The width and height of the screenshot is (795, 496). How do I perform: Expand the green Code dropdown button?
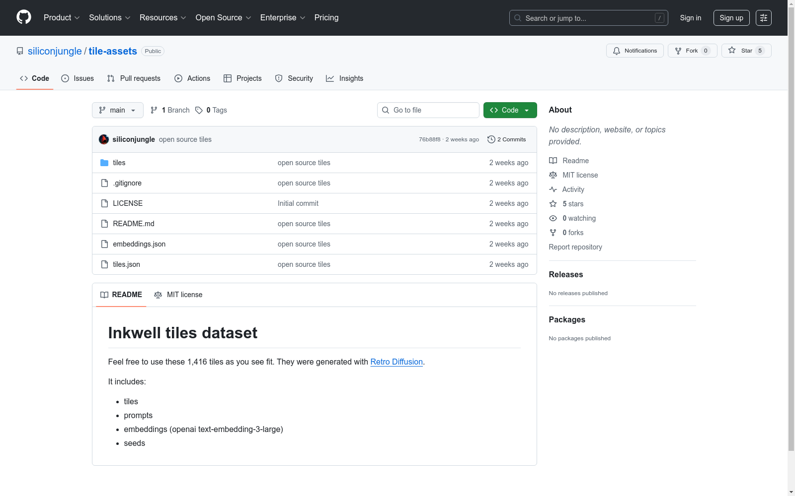(x=510, y=110)
